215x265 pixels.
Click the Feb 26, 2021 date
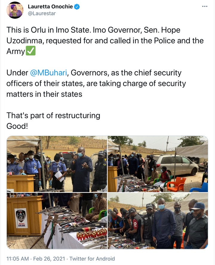pyautogui.click(x=49, y=259)
